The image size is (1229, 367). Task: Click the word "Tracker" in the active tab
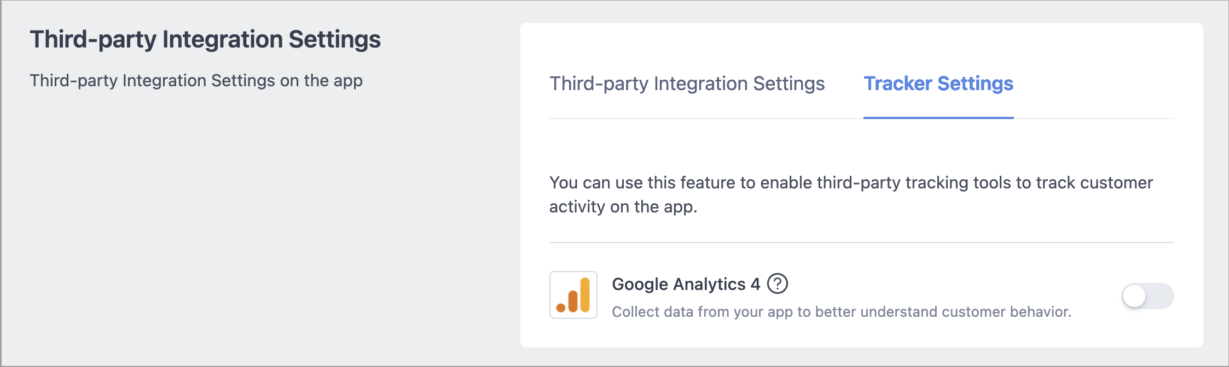tap(898, 84)
